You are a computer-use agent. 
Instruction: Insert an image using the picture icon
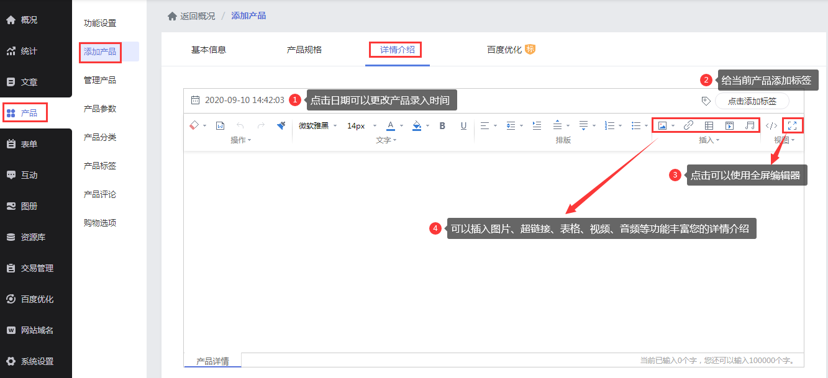[x=662, y=125]
